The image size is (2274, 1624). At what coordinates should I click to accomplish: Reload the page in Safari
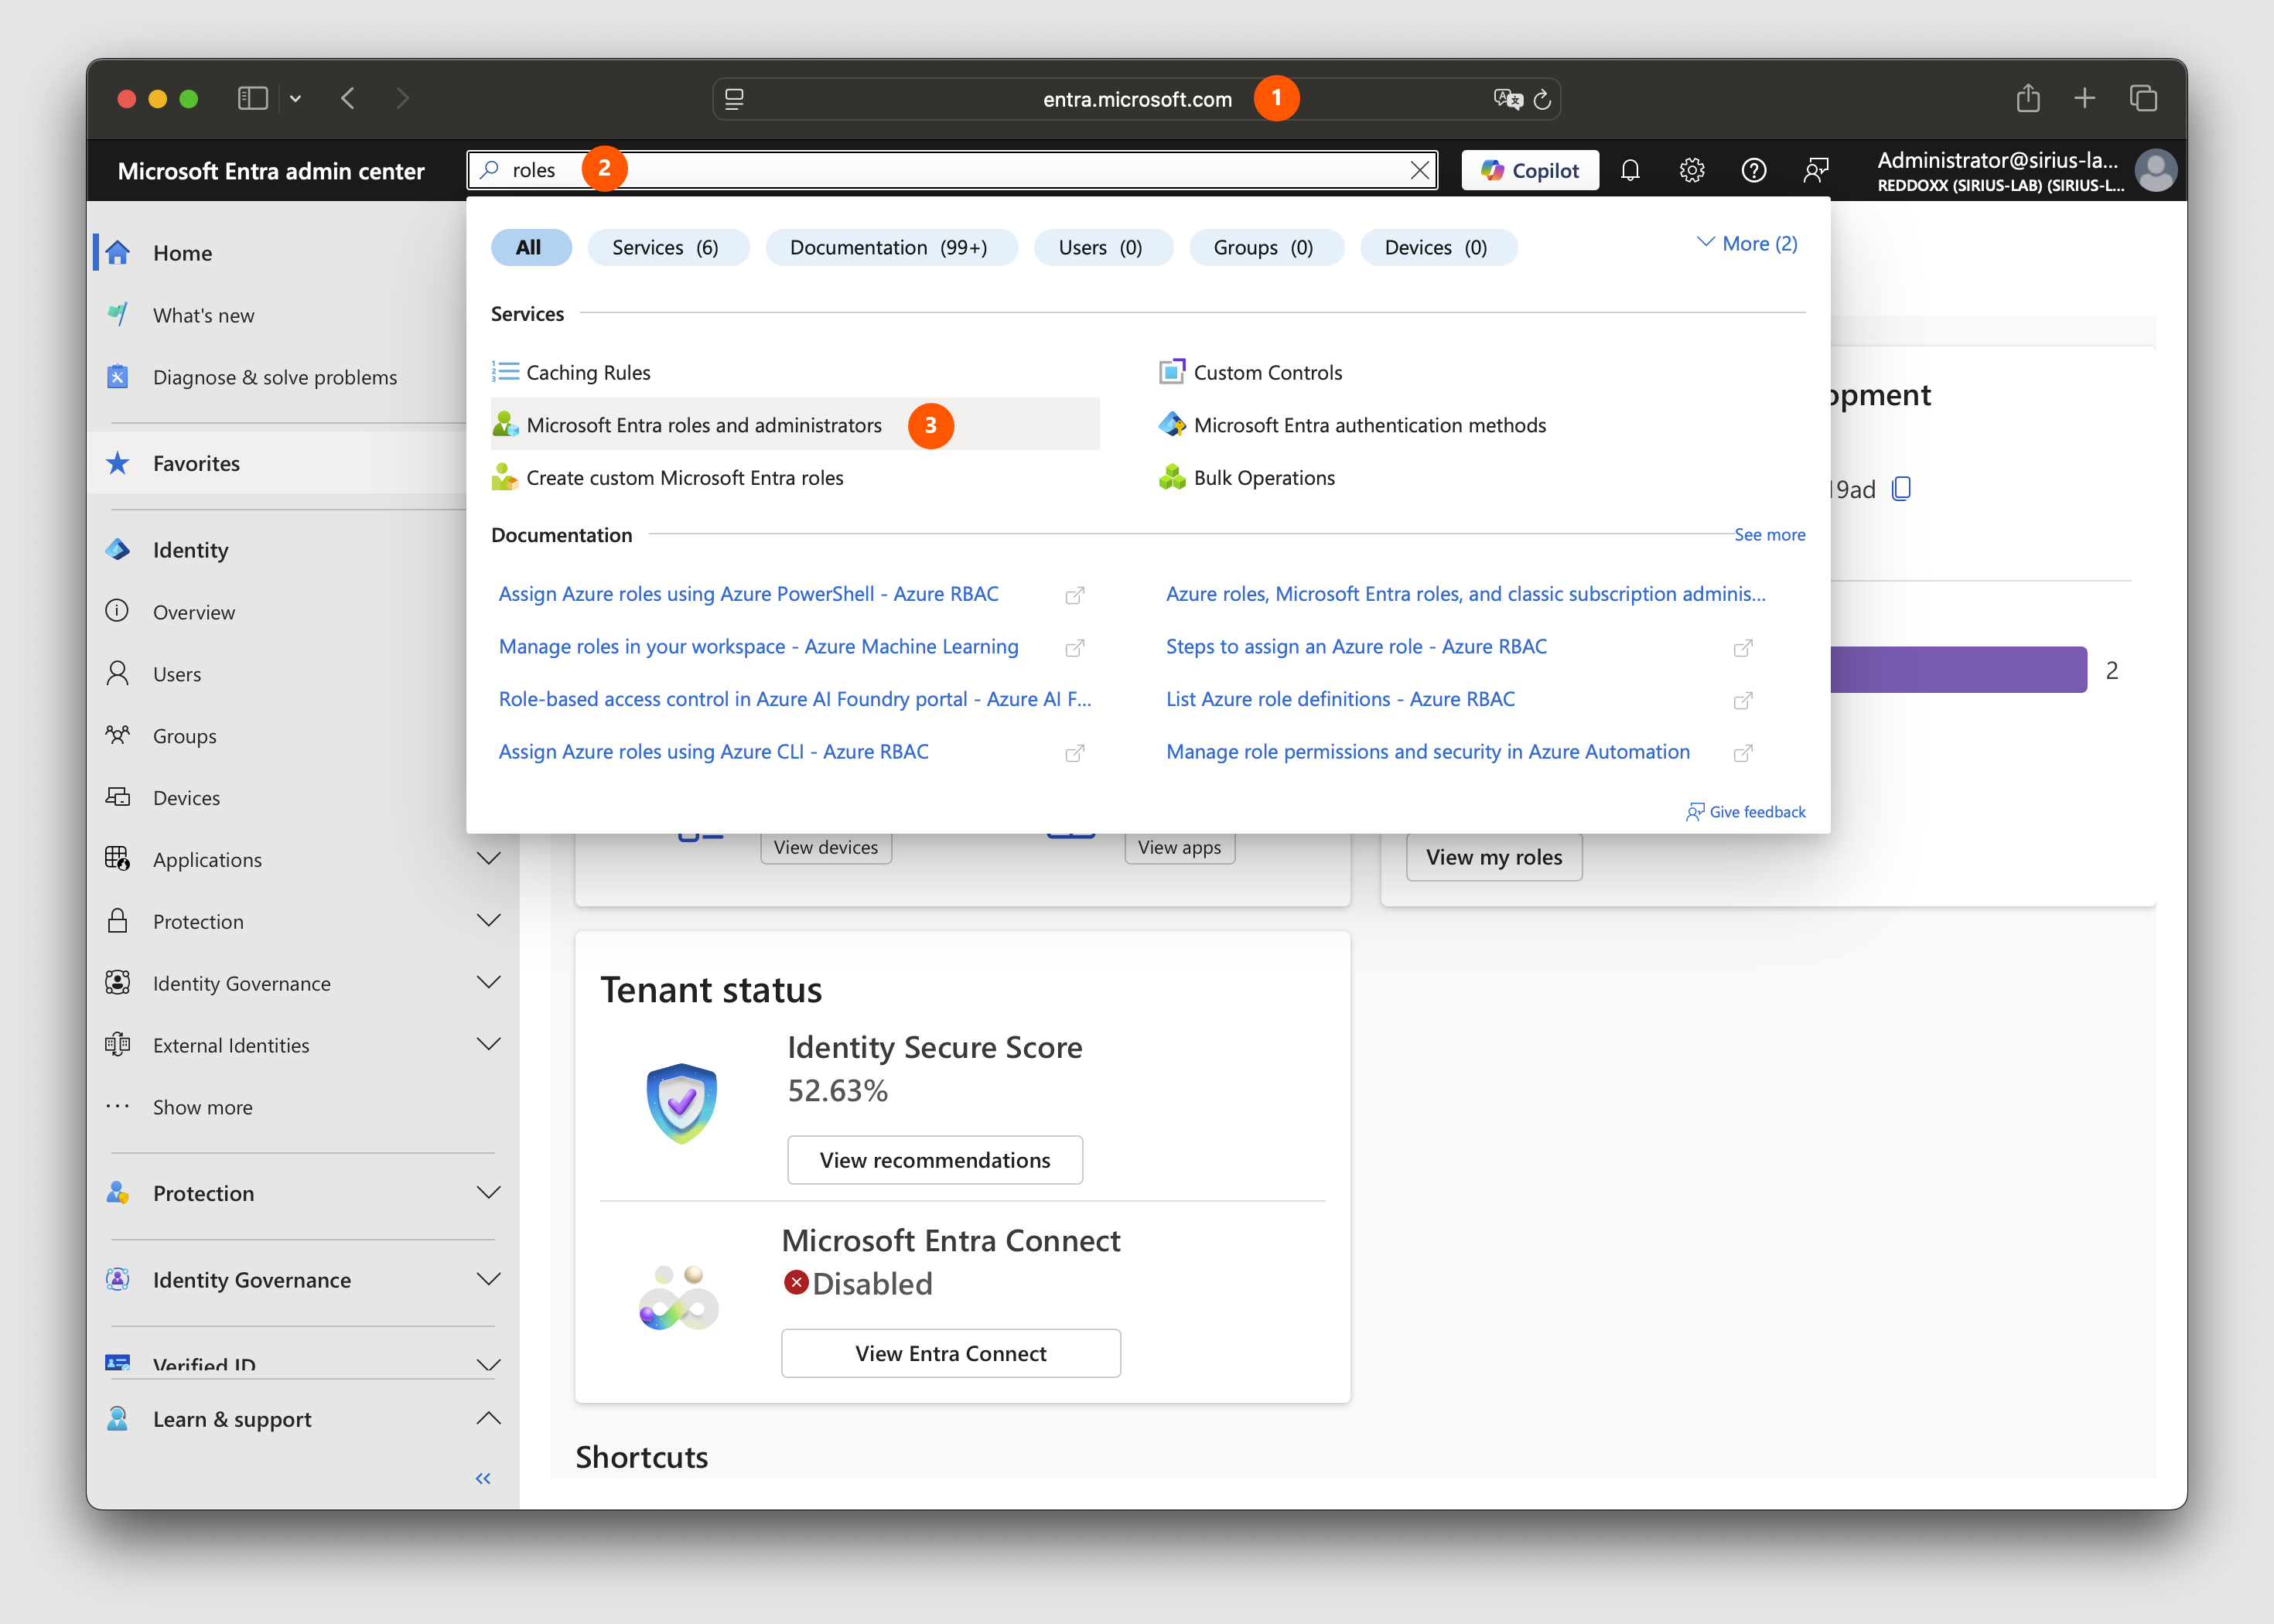click(1542, 99)
